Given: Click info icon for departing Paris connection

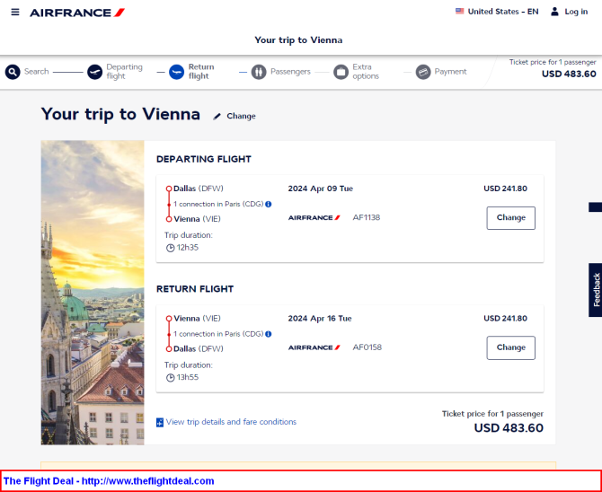Looking at the screenshot, I should [x=269, y=204].
